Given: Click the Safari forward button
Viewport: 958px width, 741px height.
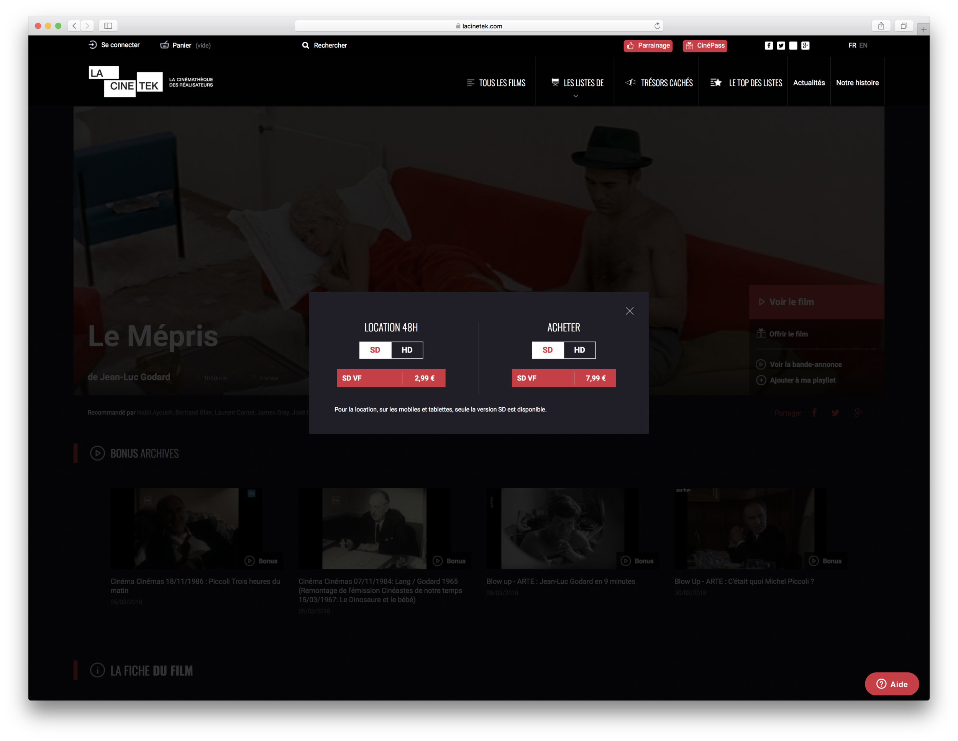Looking at the screenshot, I should [87, 26].
